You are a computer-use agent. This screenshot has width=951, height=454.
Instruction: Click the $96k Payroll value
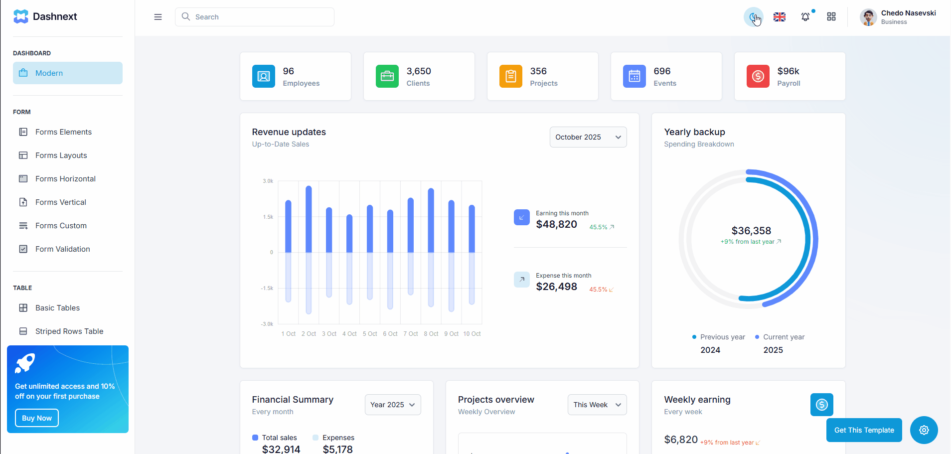coord(788,71)
